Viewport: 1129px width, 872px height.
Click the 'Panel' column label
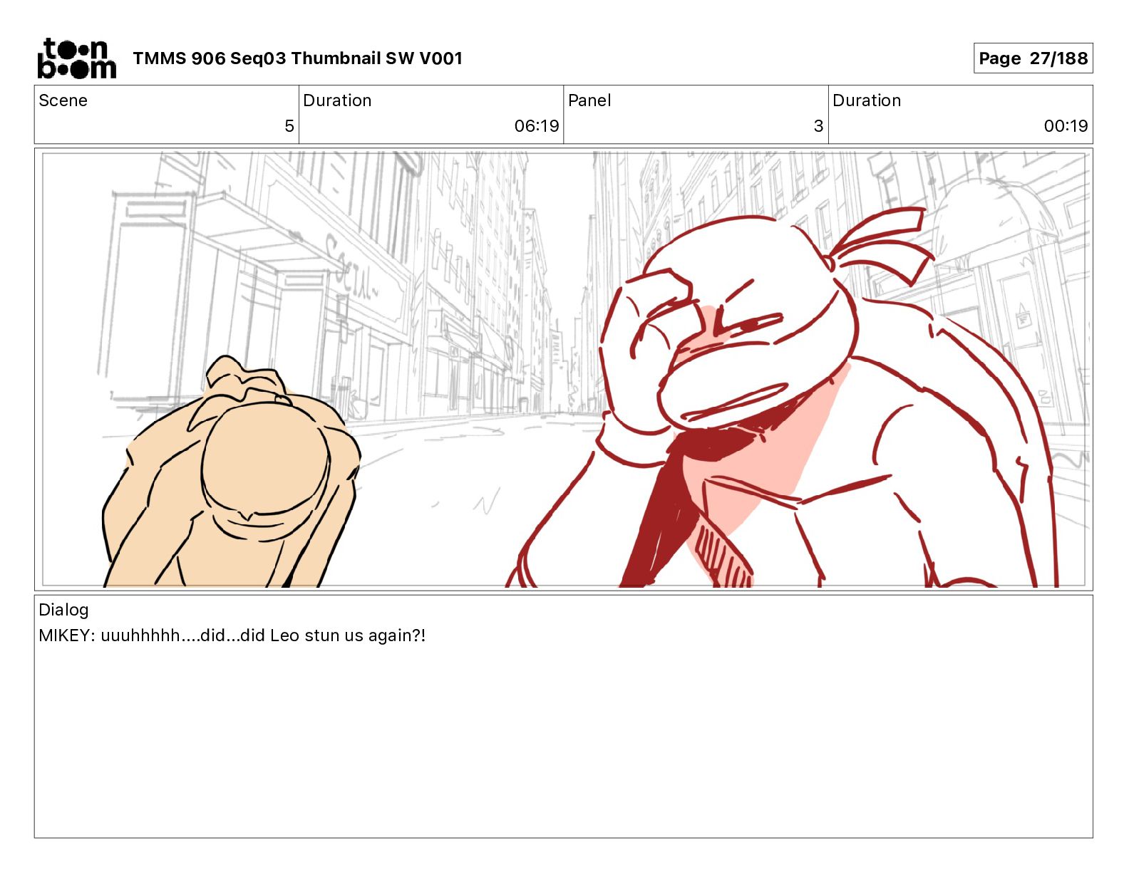point(589,100)
